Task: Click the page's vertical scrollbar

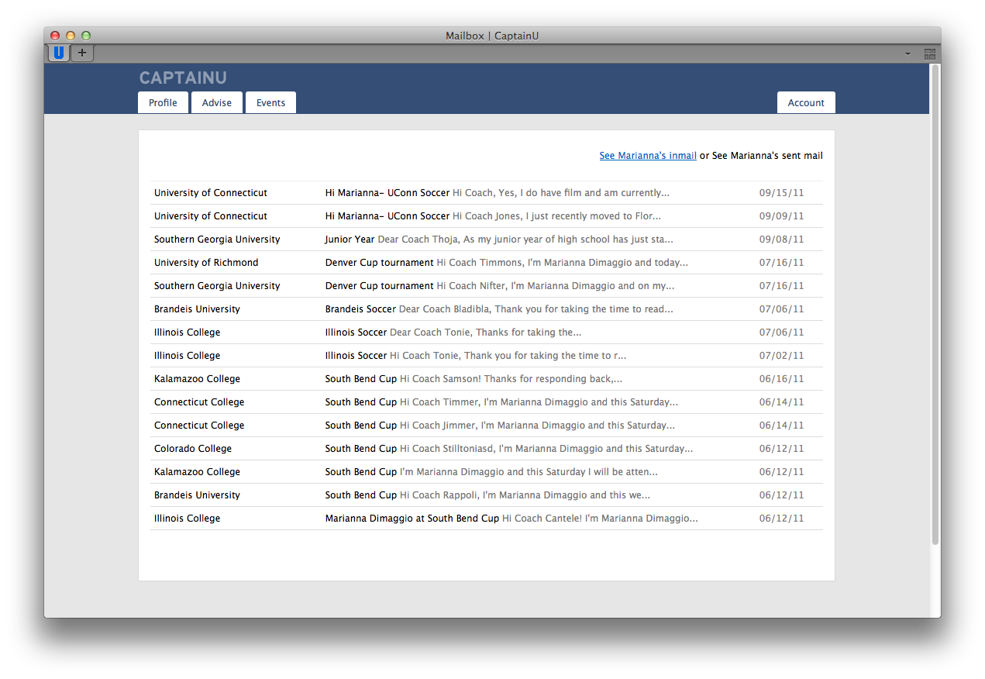Action: coord(935,304)
